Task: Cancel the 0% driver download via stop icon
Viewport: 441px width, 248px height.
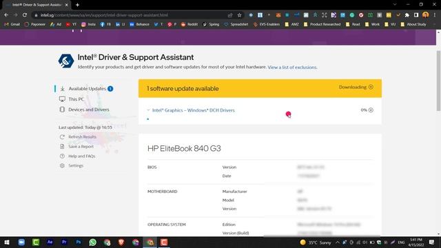Action: click(x=371, y=110)
